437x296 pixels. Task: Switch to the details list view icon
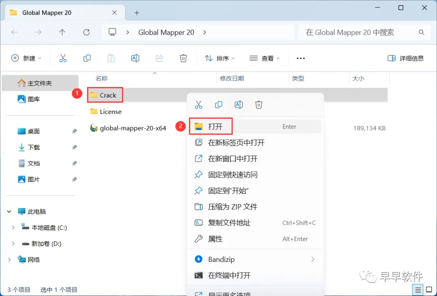coord(418,290)
